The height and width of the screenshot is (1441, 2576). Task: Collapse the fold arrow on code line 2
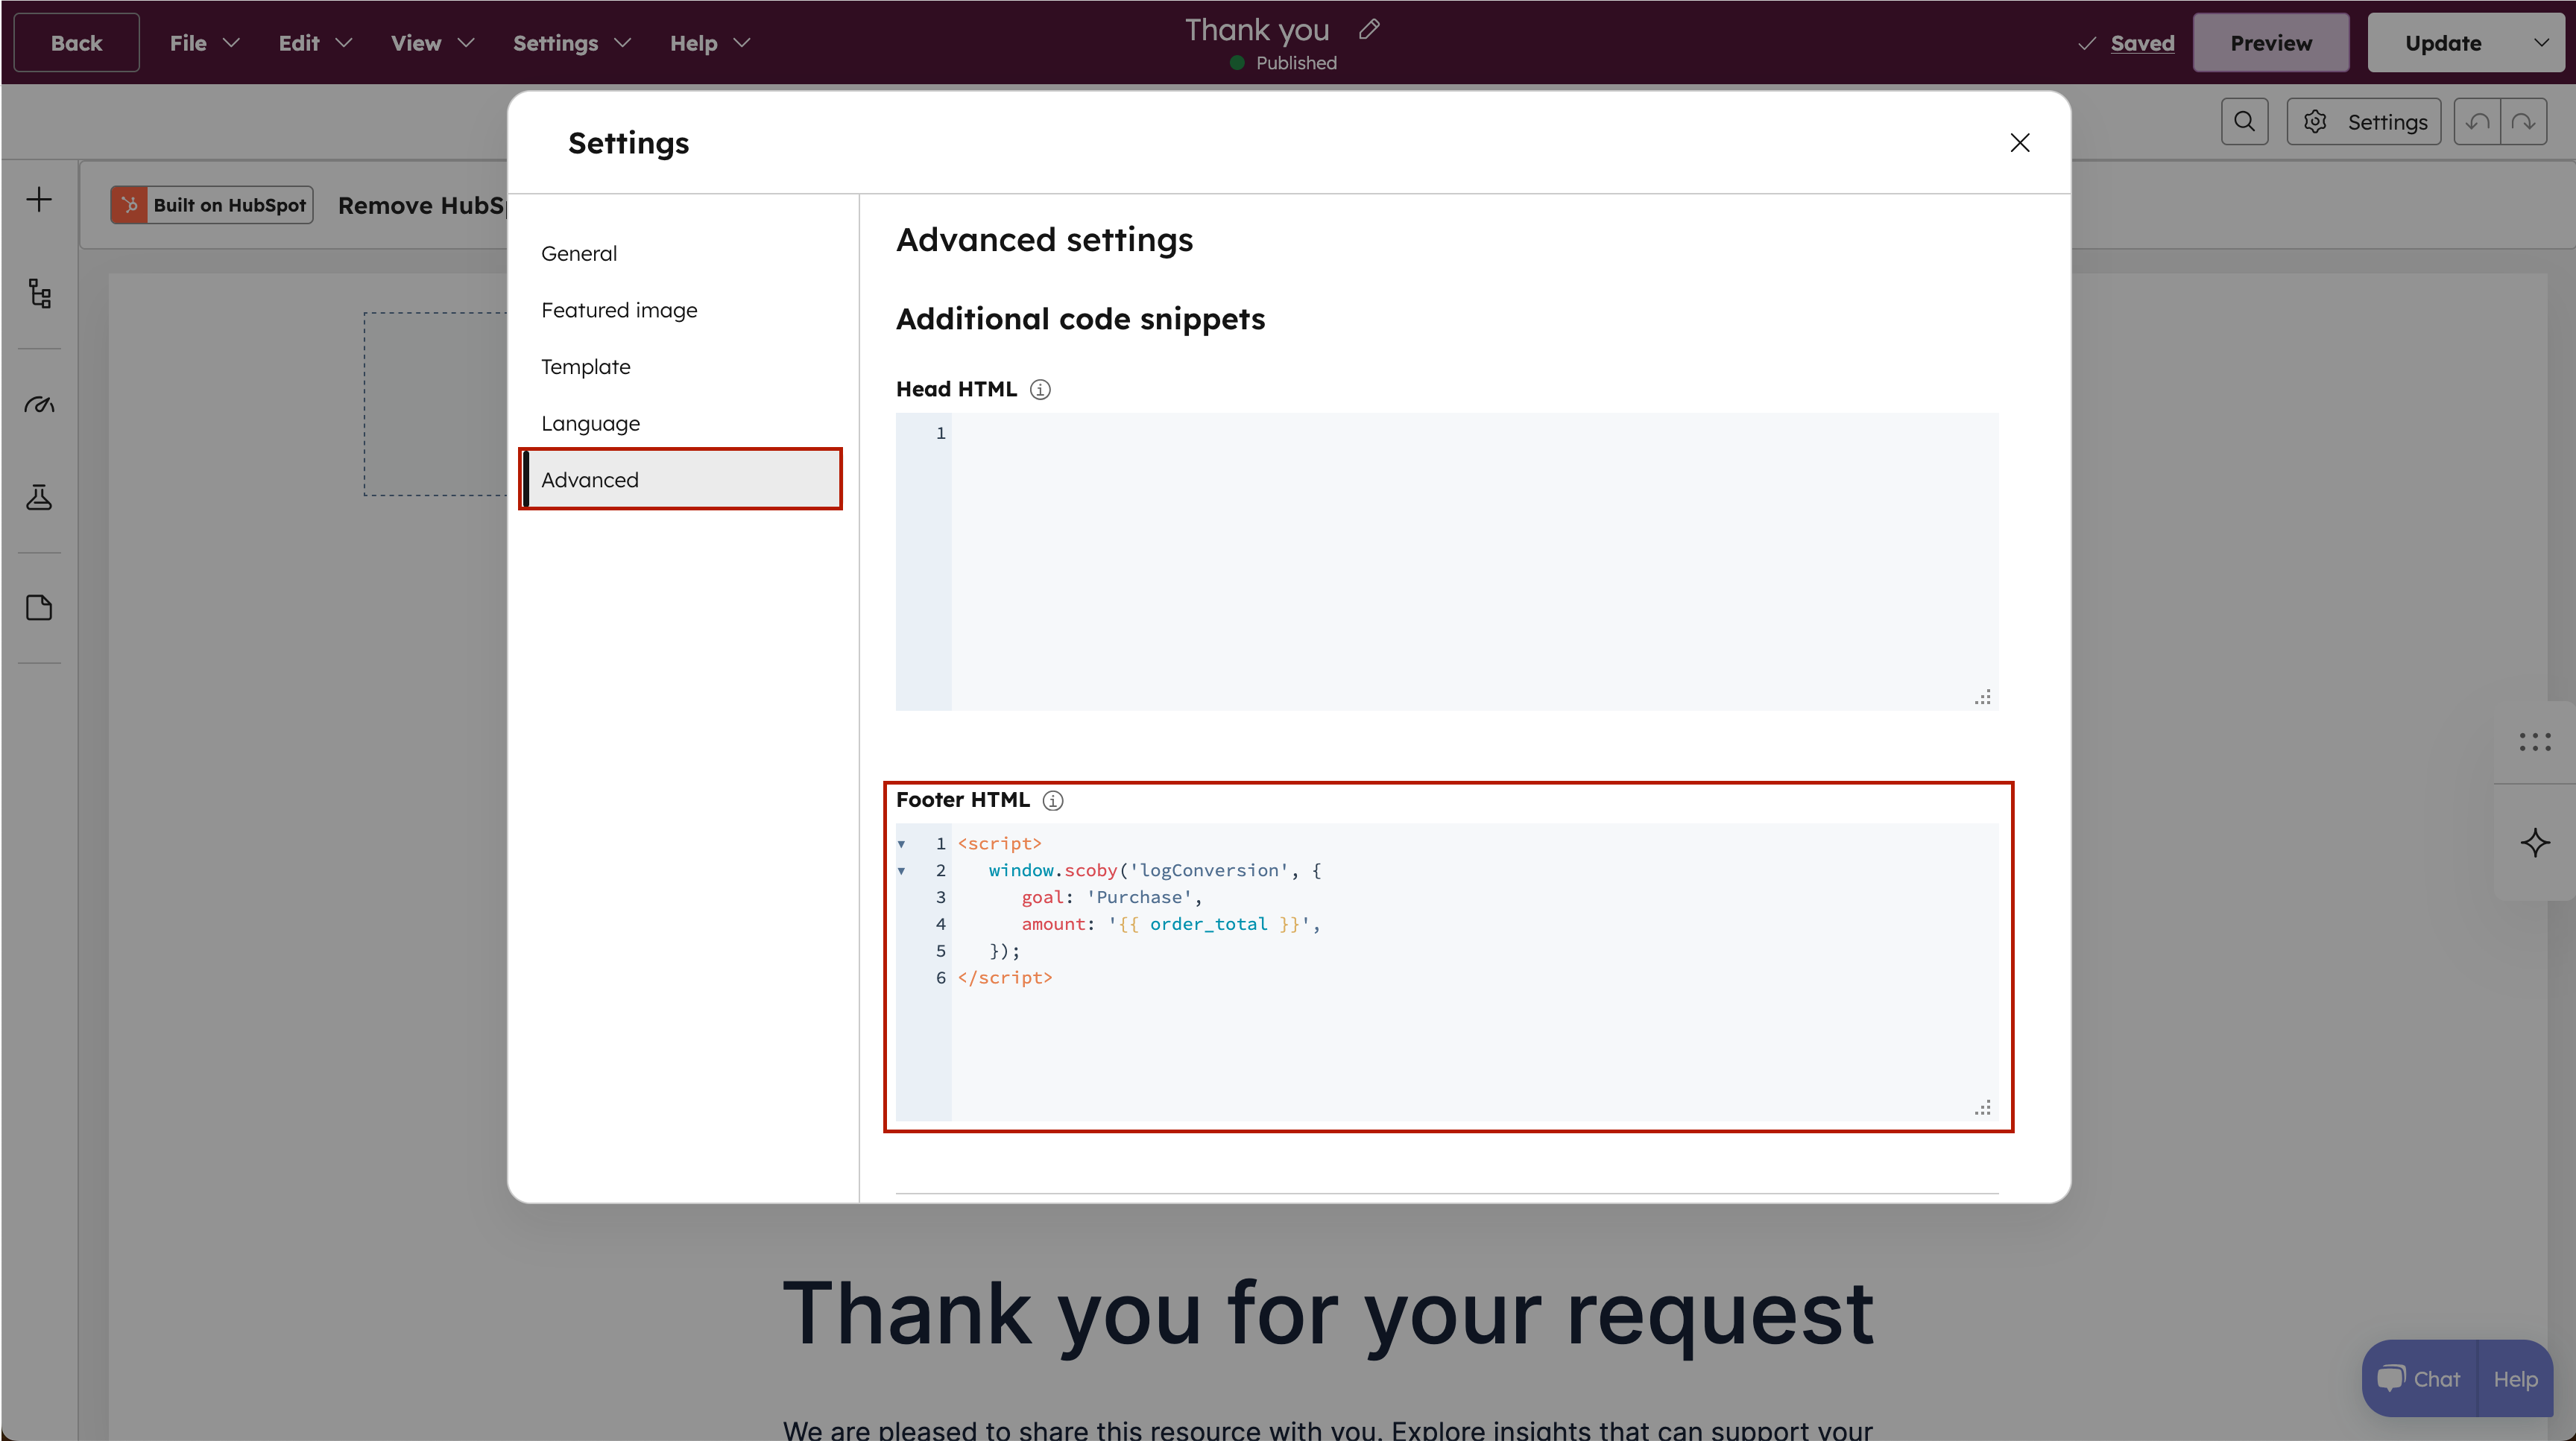click(x=901, y=870)
